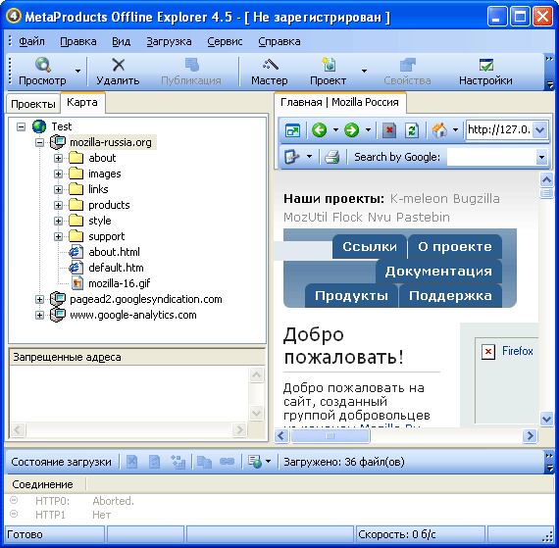Open the Файл menu
Screen dimensions: 559x548
(31, 42)
